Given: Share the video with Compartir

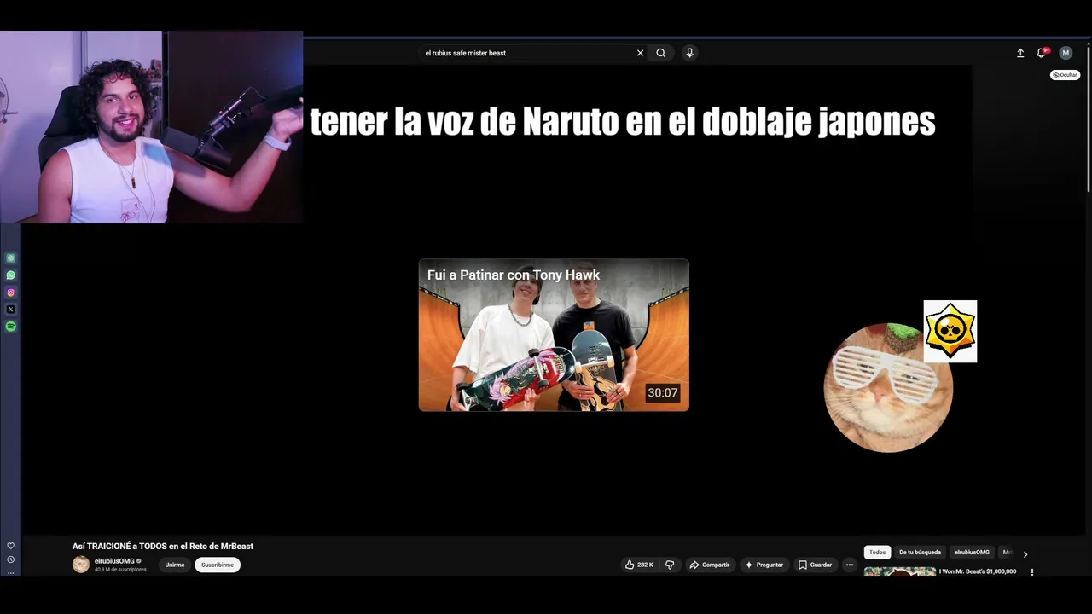Looking at the screenshot, I should coord(709,565).
